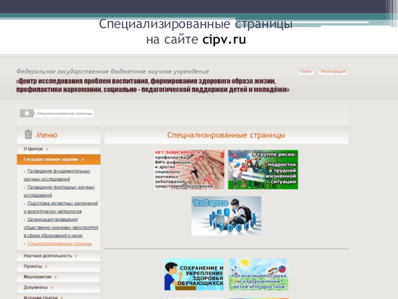Open the В группе риска banner
Screen dimensions: 398x299
coord(263,169)
